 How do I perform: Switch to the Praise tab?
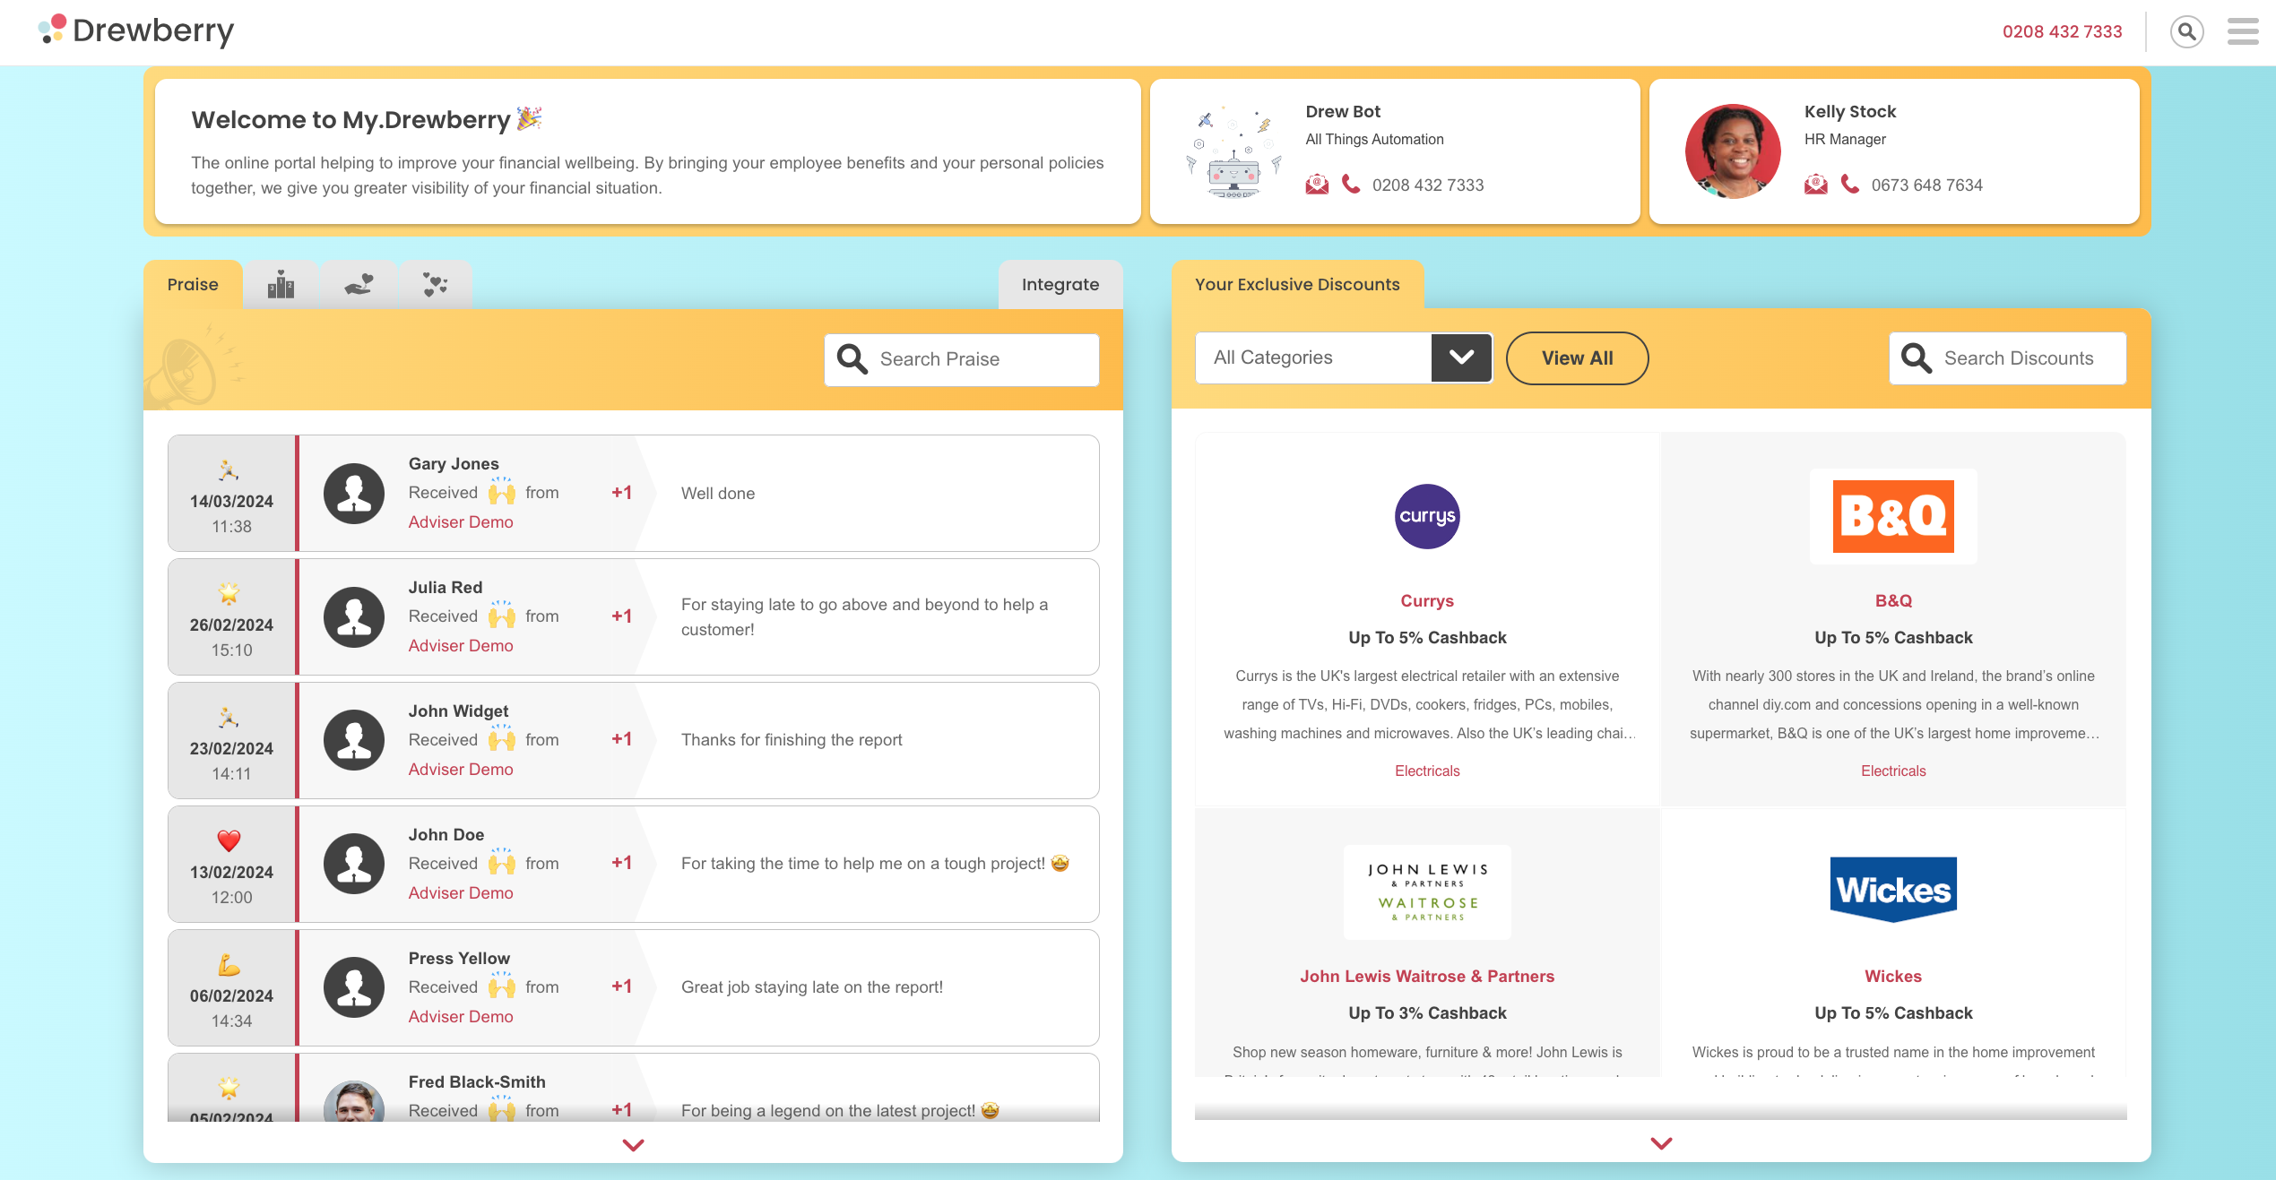pos(193,285)
